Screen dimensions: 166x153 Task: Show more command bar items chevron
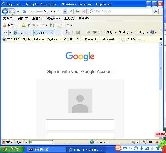coord(161,30)
